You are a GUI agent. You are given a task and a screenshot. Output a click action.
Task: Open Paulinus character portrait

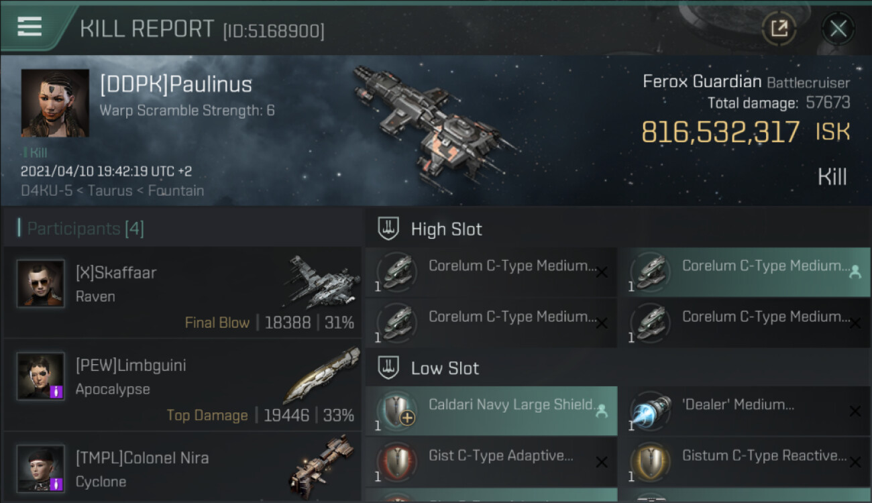point(55,103)
